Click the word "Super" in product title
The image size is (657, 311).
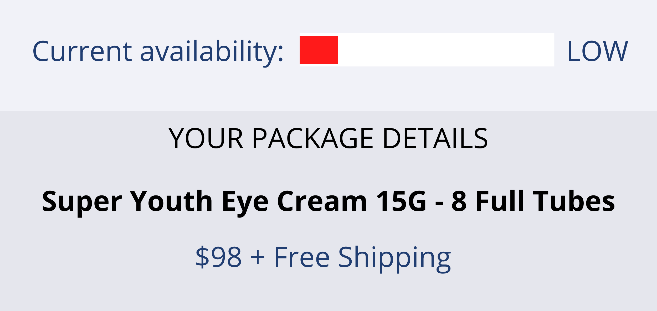(x=82, y=203)
